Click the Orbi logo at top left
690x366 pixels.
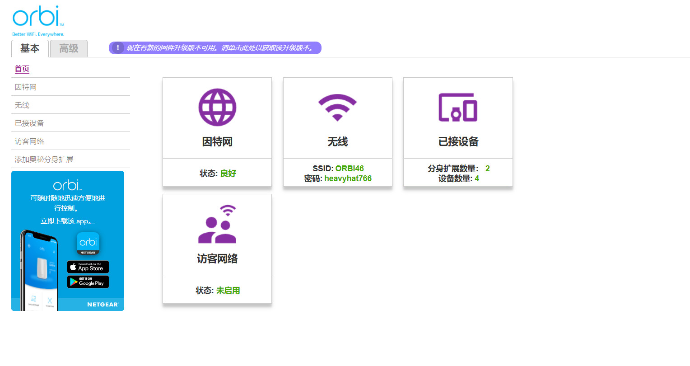[x=38, y=16]
